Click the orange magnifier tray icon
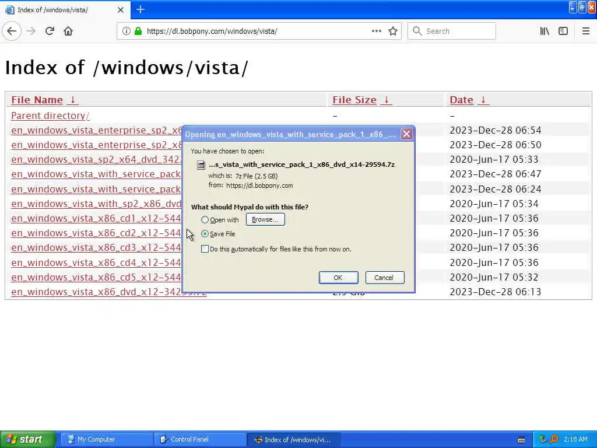The width and height of the screenshot is (597, 448). click(554, 439)
